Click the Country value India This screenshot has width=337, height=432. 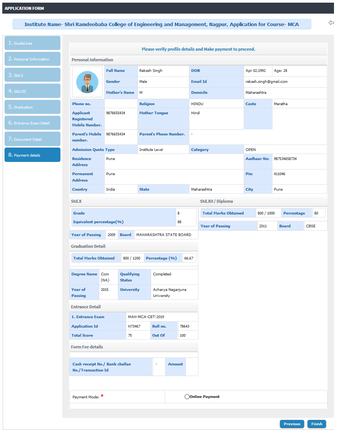111,189
